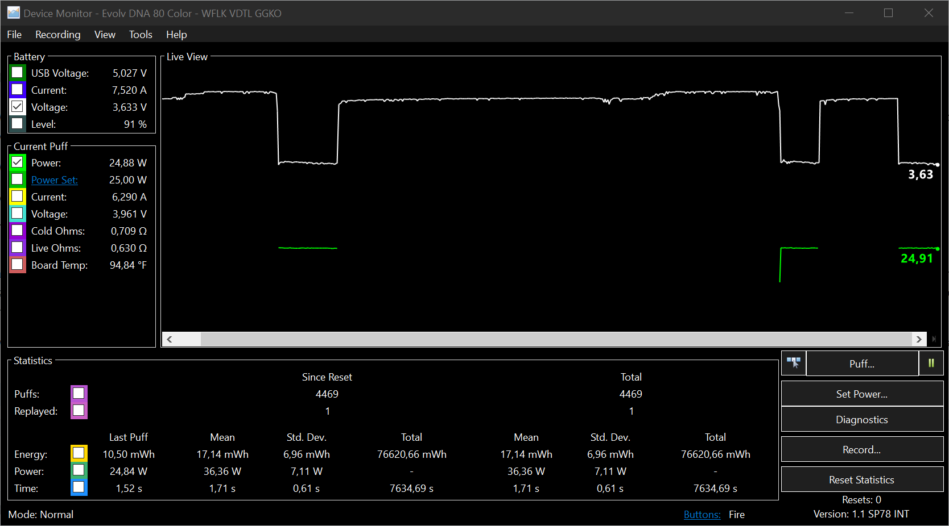Disable the Current Puff Power checkbox
The height and width of the screenshot is (526, 949).
pos(18,162)
